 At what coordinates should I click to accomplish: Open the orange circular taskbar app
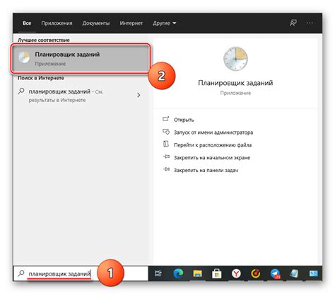point(256,273)
